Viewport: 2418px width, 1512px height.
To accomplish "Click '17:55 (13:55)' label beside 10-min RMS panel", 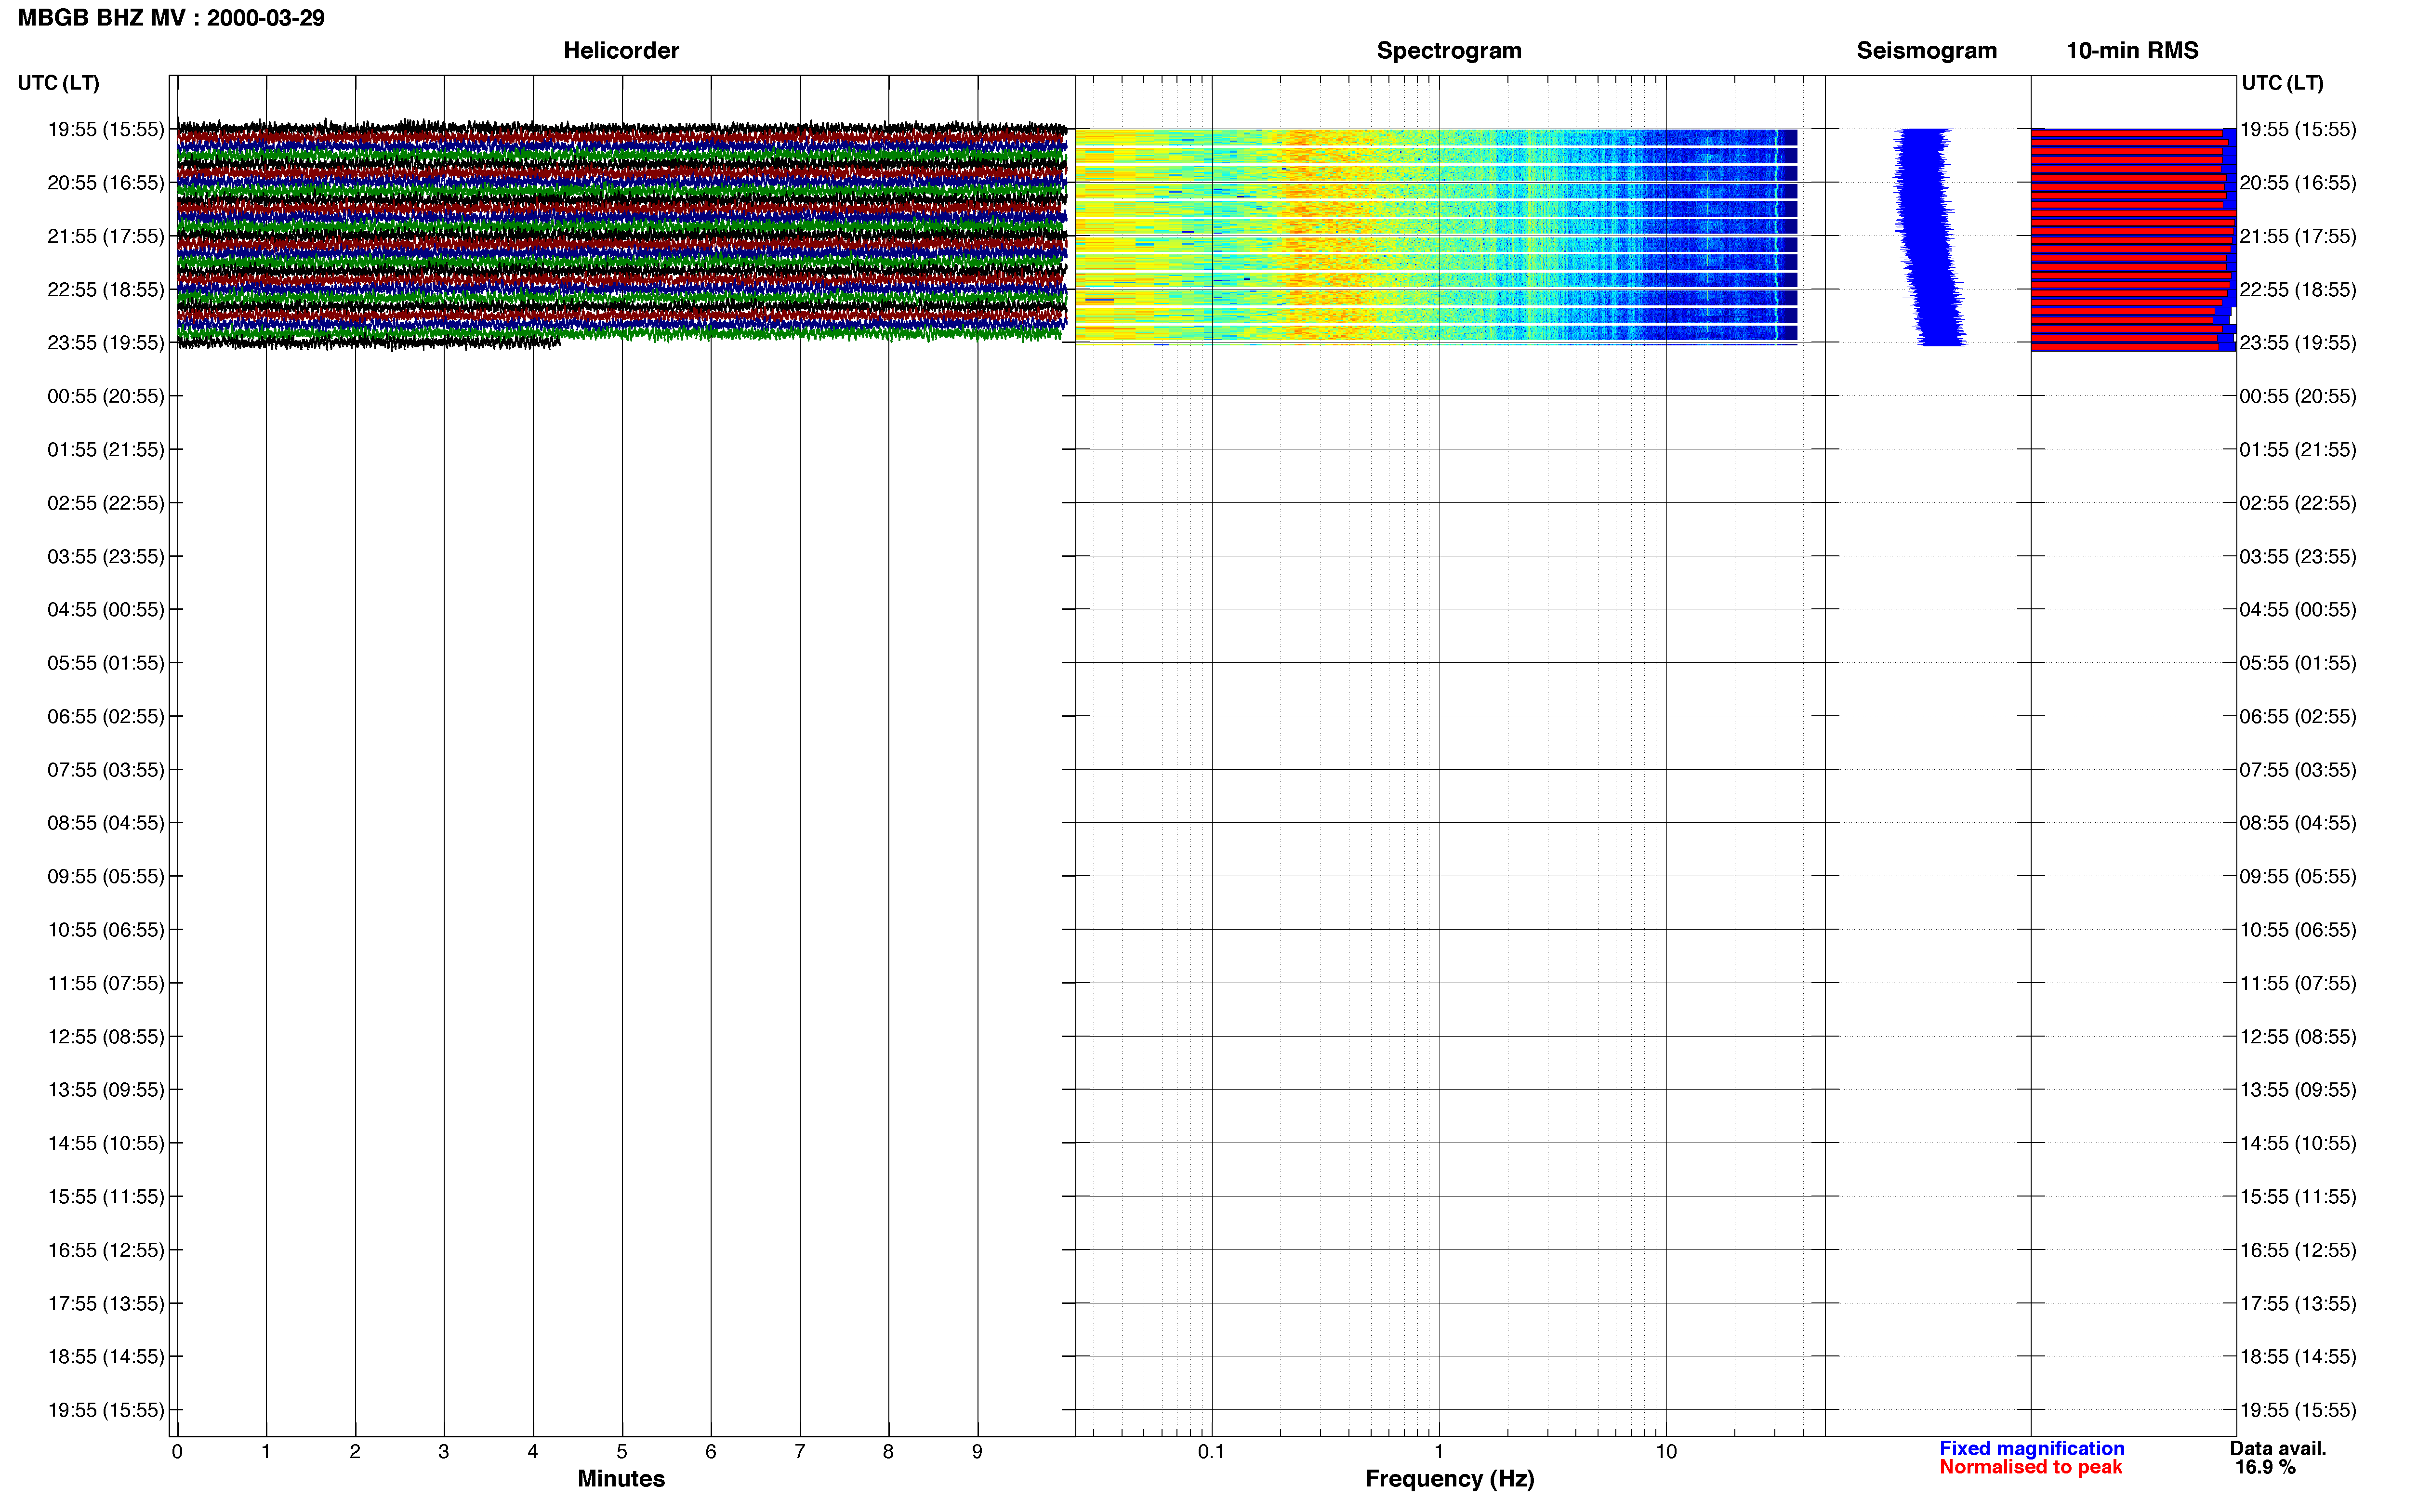I will click(x=2298, y=1303).
